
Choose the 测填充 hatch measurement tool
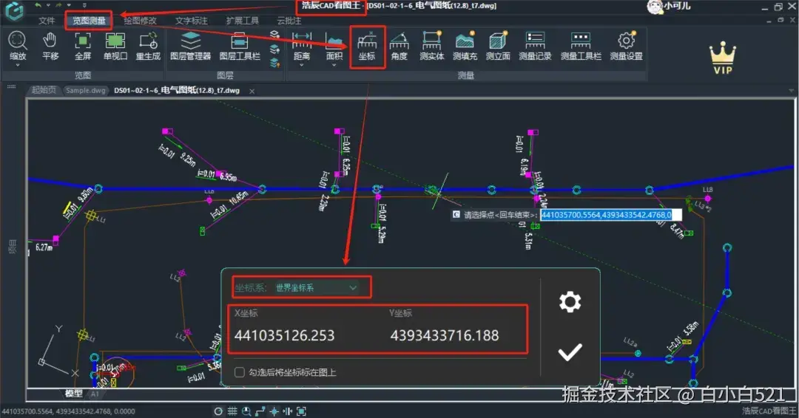pos(465,46)
